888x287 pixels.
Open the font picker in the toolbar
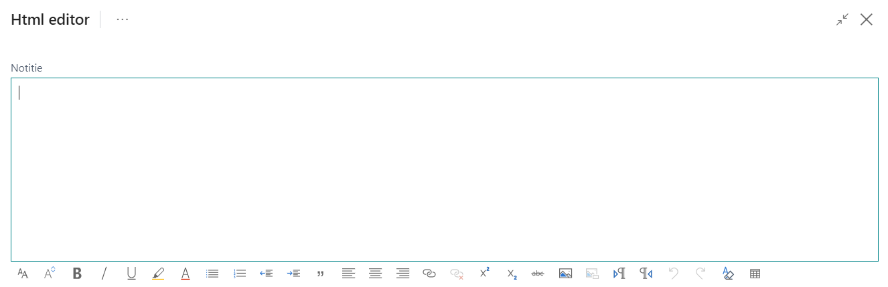point(23,273)
